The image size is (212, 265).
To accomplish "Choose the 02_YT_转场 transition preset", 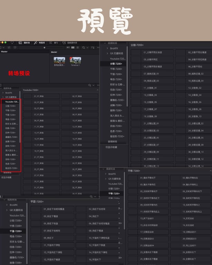I will [80, 96].
